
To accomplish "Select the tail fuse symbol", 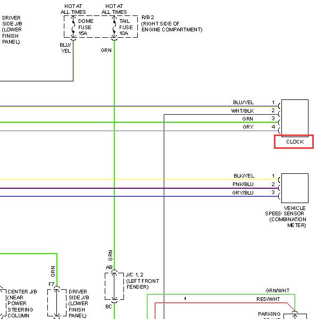I will point(114,27).
